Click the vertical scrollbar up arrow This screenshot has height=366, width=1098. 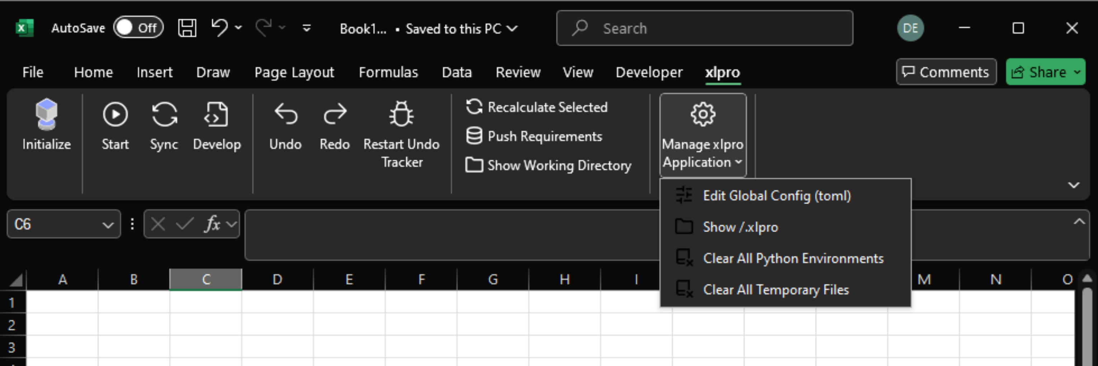tap(1087, 278)
